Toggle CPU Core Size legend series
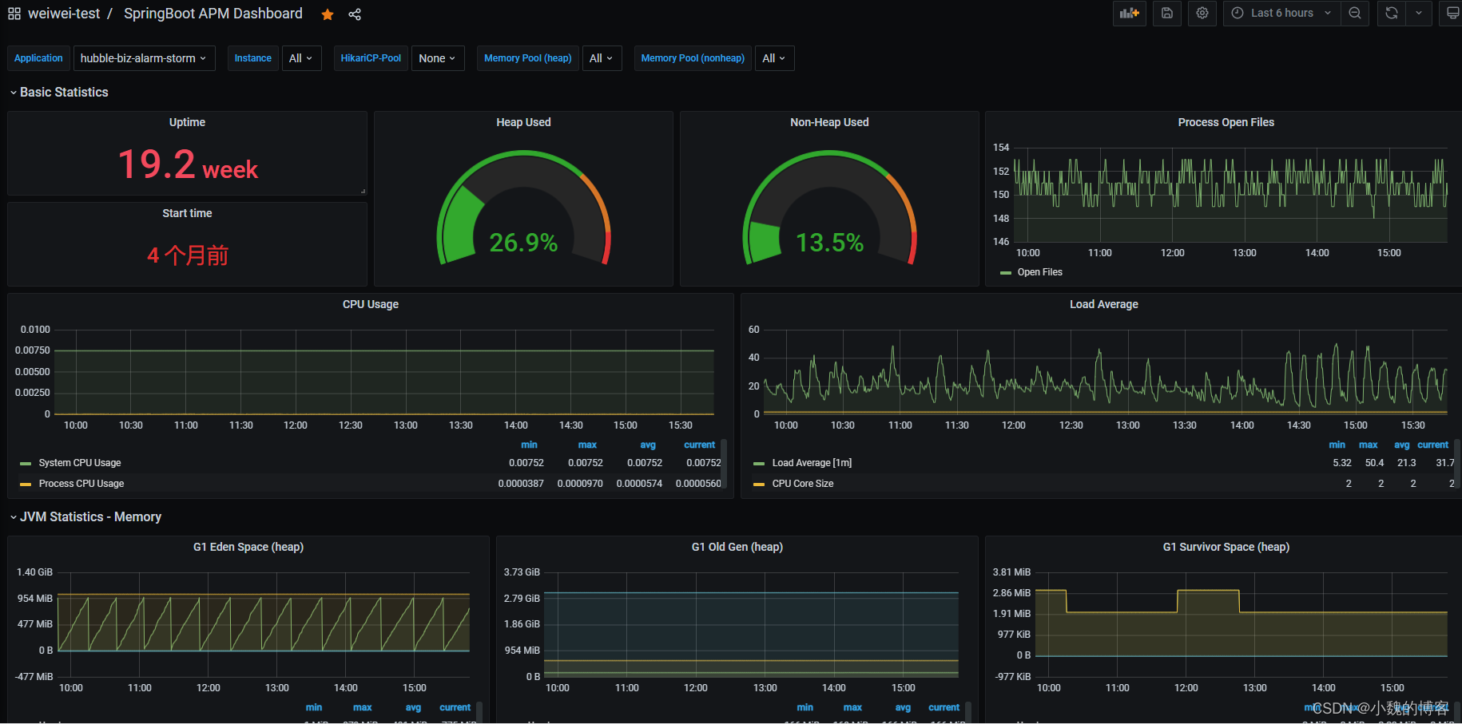Screen dimensions: 1462x724 point(803,484)
